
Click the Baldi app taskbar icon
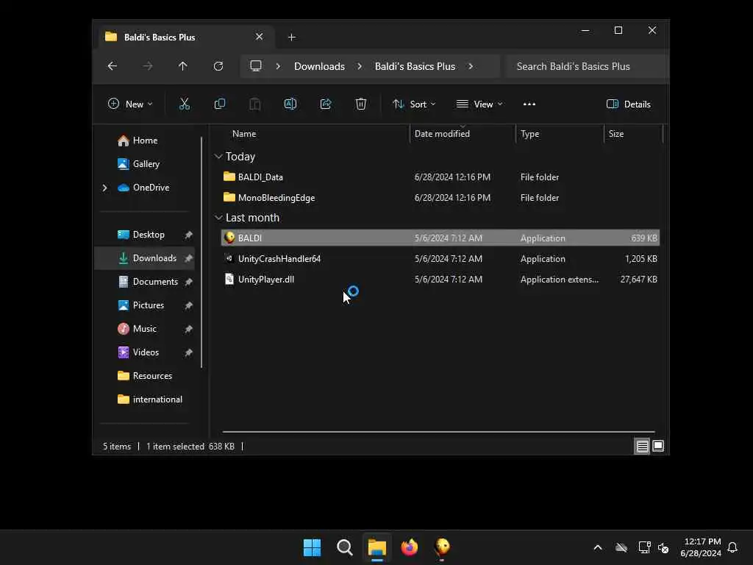442,547
